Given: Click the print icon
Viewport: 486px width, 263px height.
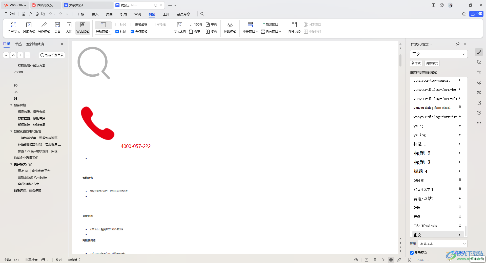Looking at the screenshot, I should 37,14.
